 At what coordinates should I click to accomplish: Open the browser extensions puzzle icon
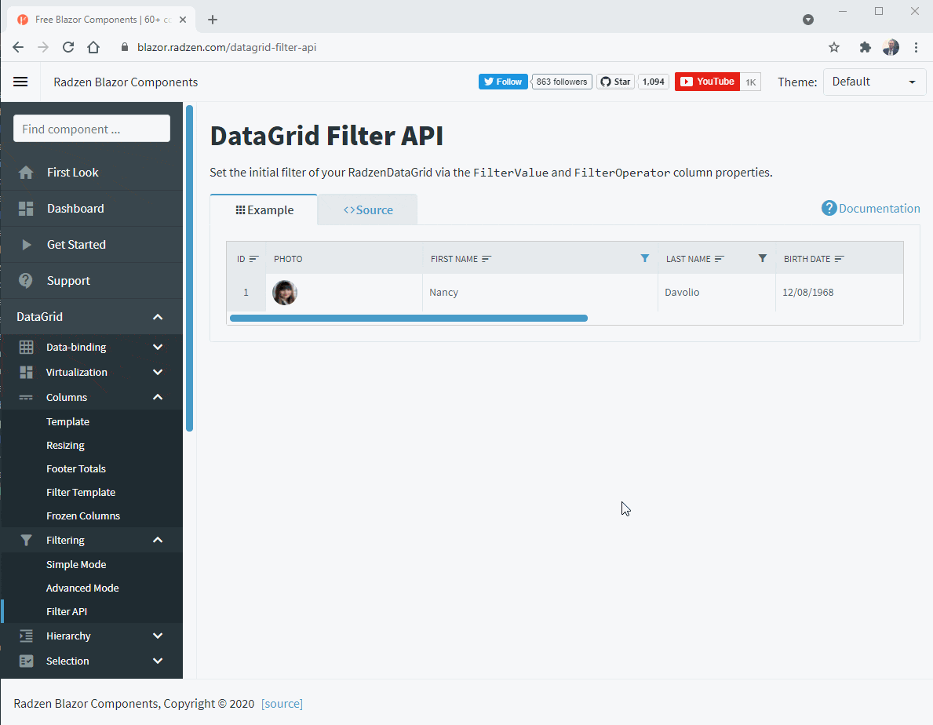[866, 47]
